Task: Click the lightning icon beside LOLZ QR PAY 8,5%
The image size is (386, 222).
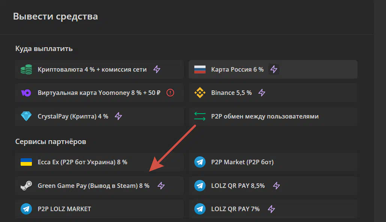Action: pos(276,186)
